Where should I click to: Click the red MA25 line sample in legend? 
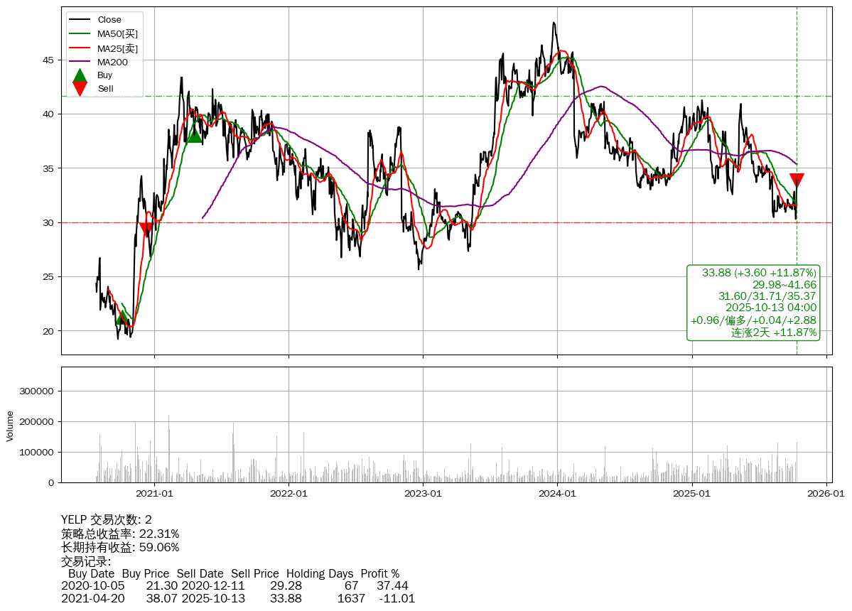click(80, 48)
